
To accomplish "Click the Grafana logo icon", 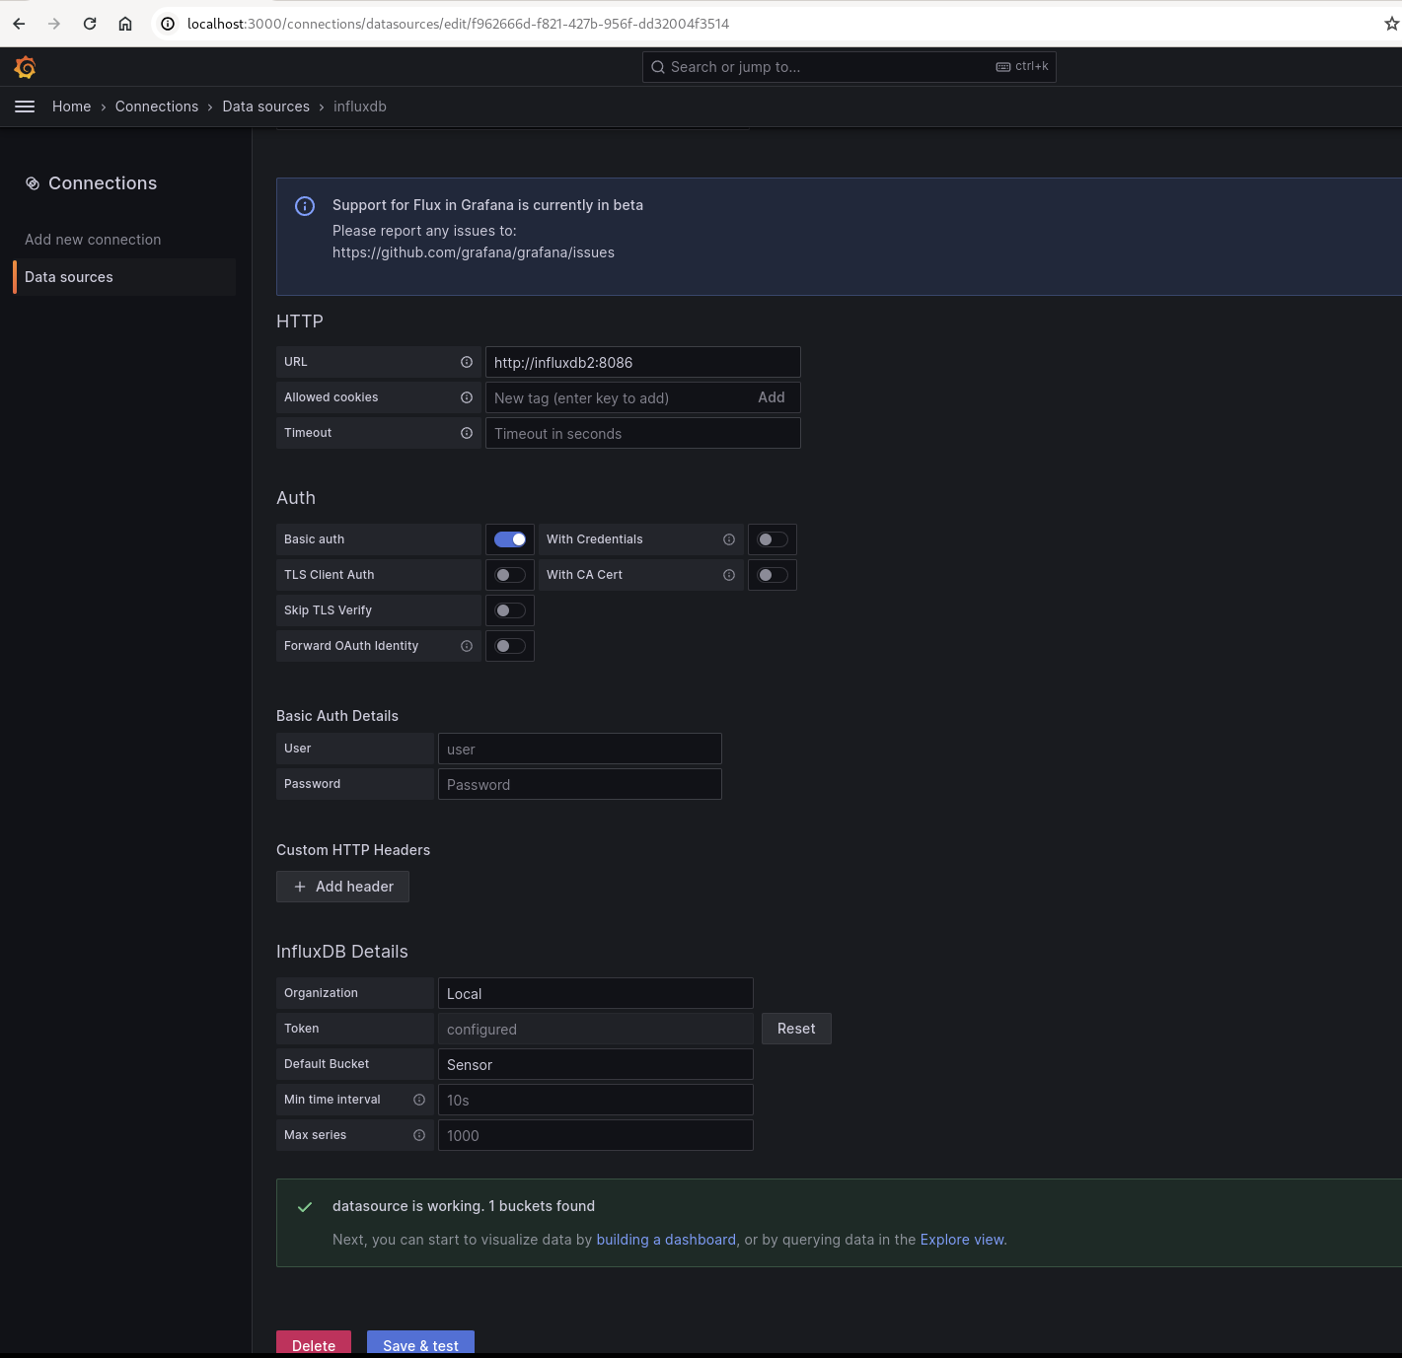I will [26, 67].
